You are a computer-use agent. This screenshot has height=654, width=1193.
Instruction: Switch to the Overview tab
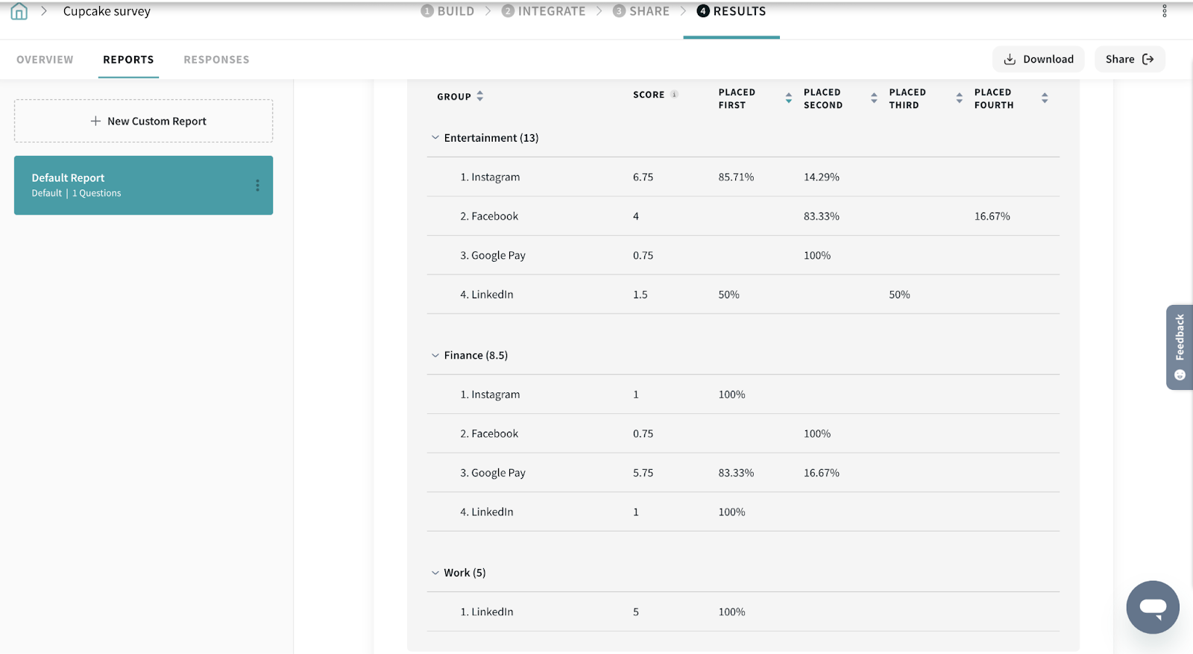tap(45, 60)
